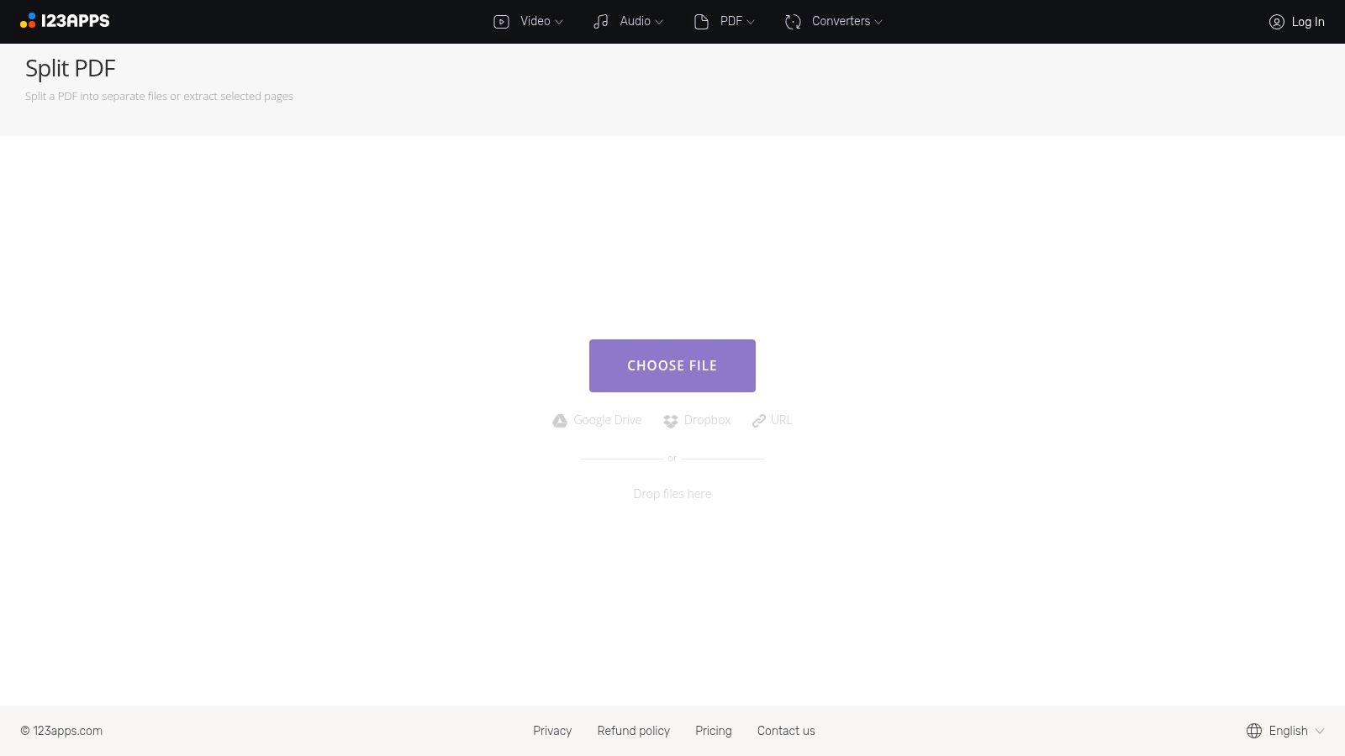The width and height of the screenshot is (1345, 756).
Task: Click the Log In button
Action: tap(1307, 22)
